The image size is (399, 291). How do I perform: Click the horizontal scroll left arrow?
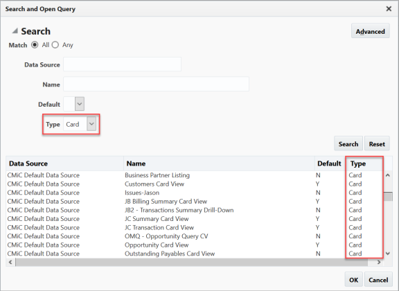[10, 262]
